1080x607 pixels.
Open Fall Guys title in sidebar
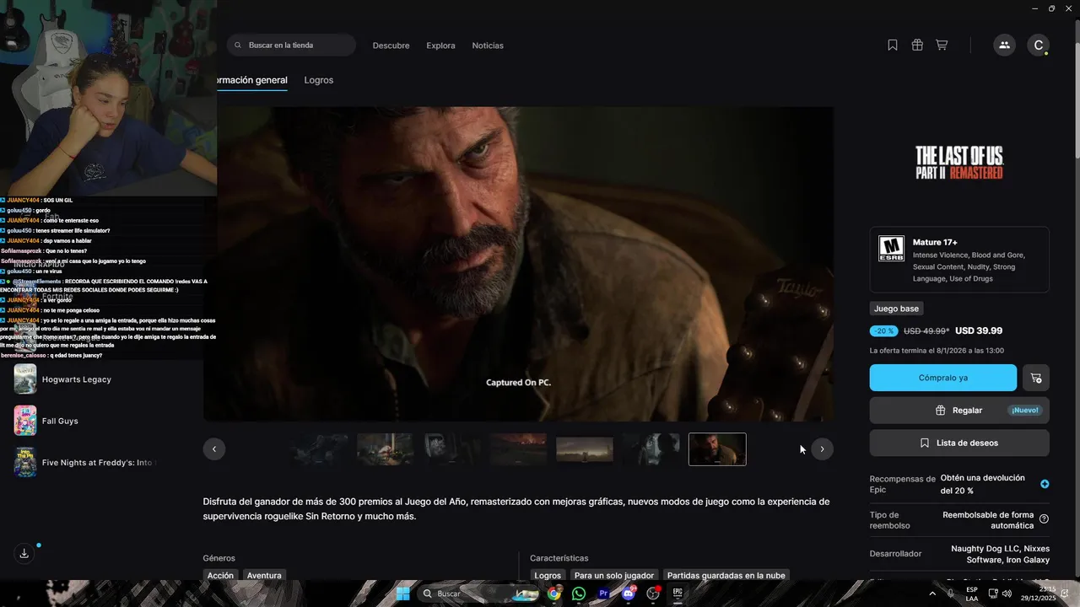(x=60, y=421)
